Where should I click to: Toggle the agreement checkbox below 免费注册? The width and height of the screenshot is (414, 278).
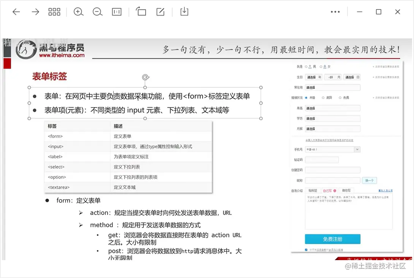(306, 250)
